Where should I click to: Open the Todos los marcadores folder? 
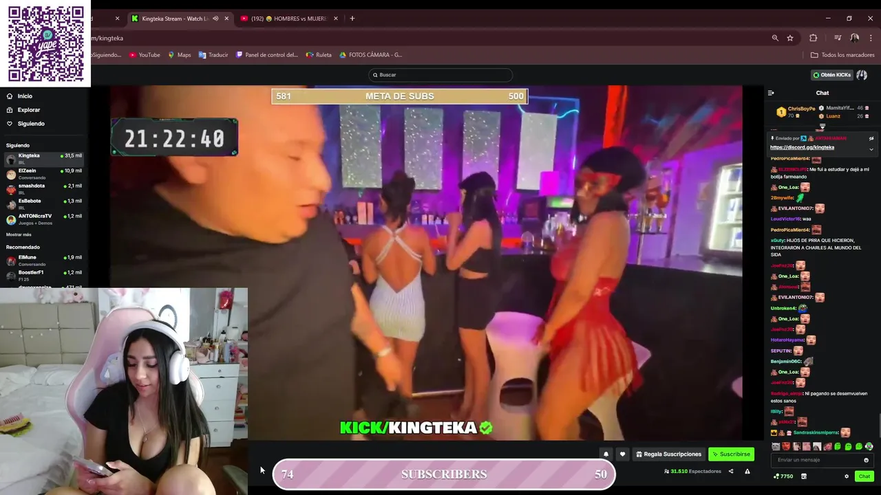[842, 55]
